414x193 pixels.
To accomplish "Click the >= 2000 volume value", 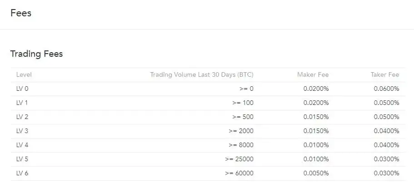I will click(x=241, y=131).
